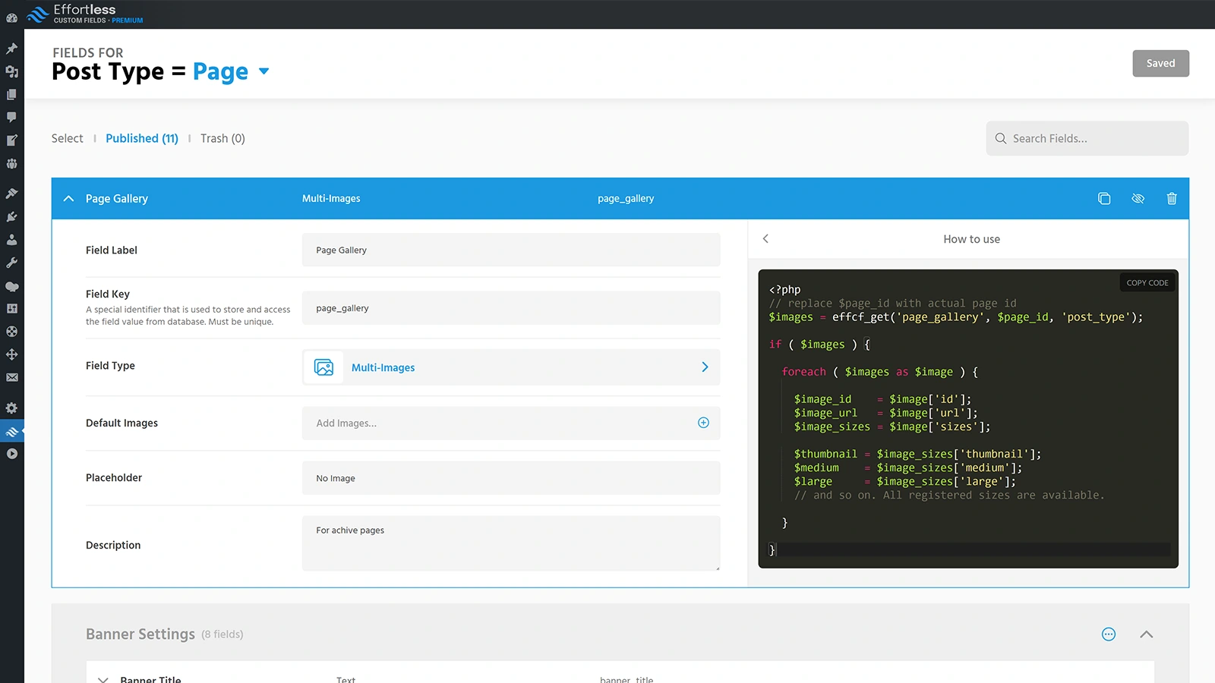1215x683 pixels.
Task: Click inside the Search Fields input
Action: click(x=1086, y=138)
